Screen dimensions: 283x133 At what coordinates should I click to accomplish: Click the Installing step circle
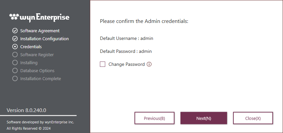(15, 63)
